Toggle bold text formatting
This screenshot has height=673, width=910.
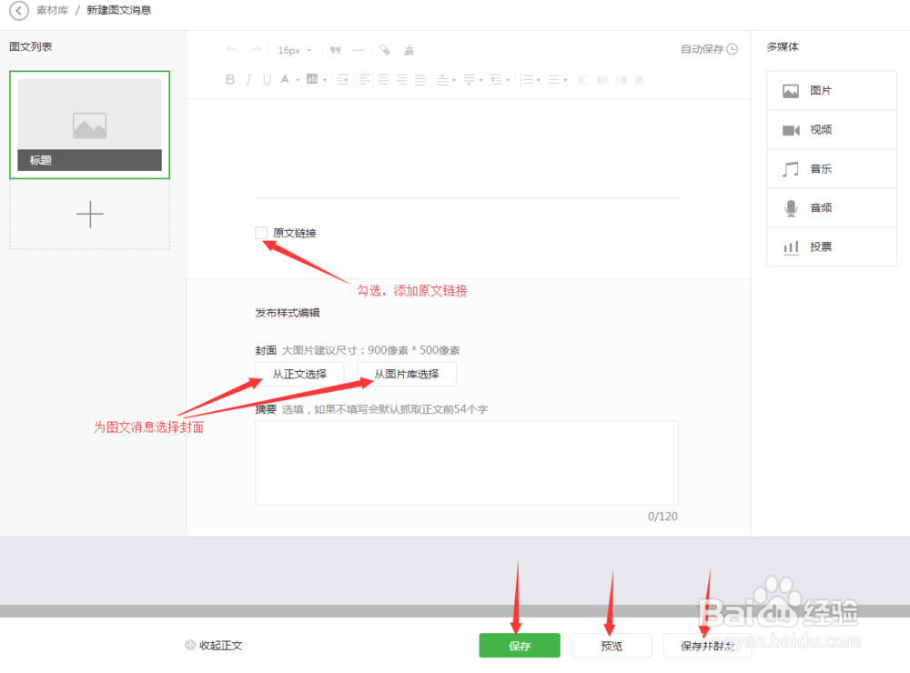[x=230, y=79]
